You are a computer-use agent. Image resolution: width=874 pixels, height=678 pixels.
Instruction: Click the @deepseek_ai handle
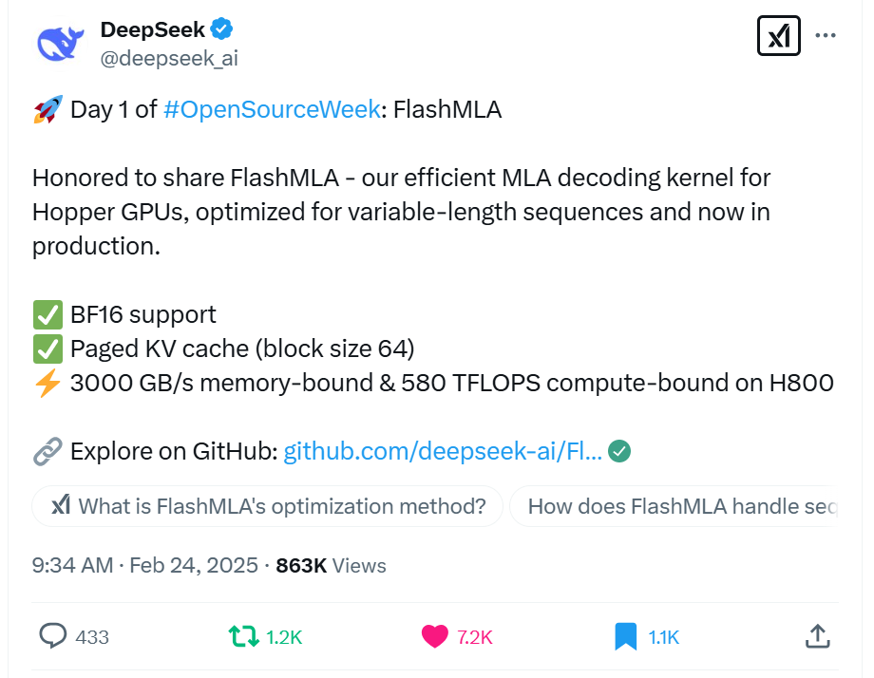pos(167,58)
